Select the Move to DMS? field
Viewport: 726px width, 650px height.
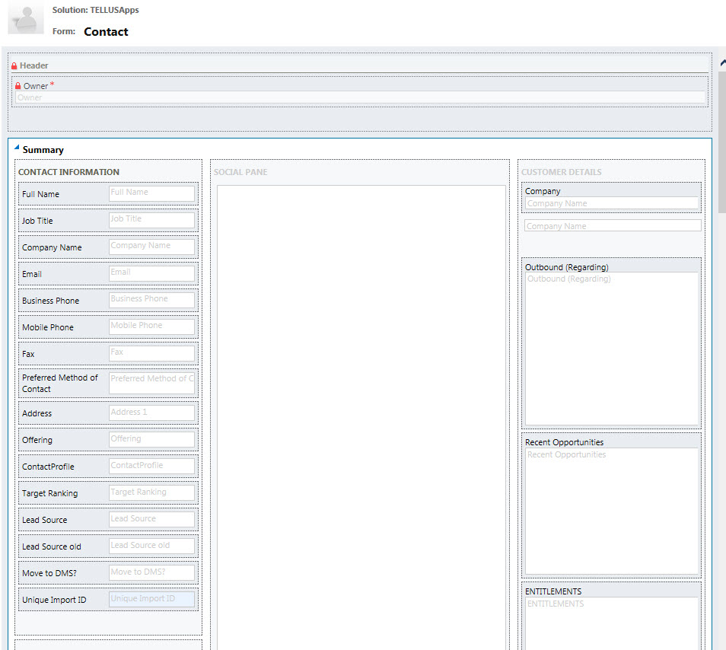[151, 572]
